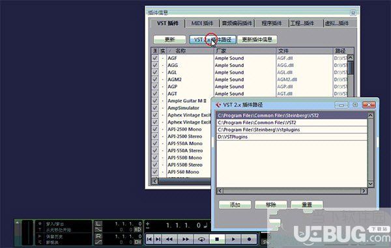Click the Stop button in the transport bar
391x248 pixels.
pos(217,239)
